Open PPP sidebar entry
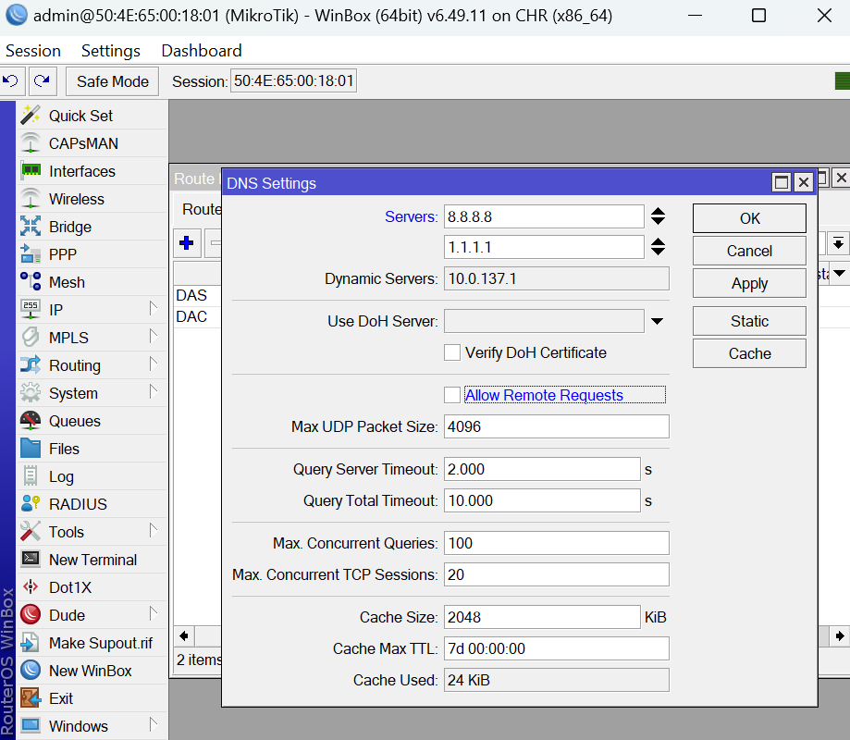 point(92,254)
